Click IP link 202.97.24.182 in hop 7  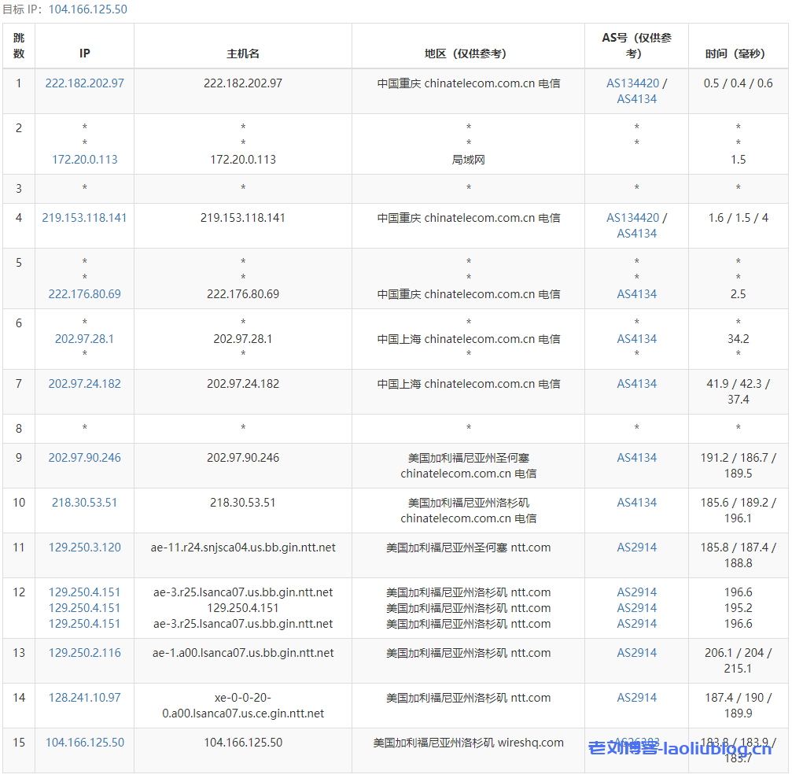(x=84, y=383)
